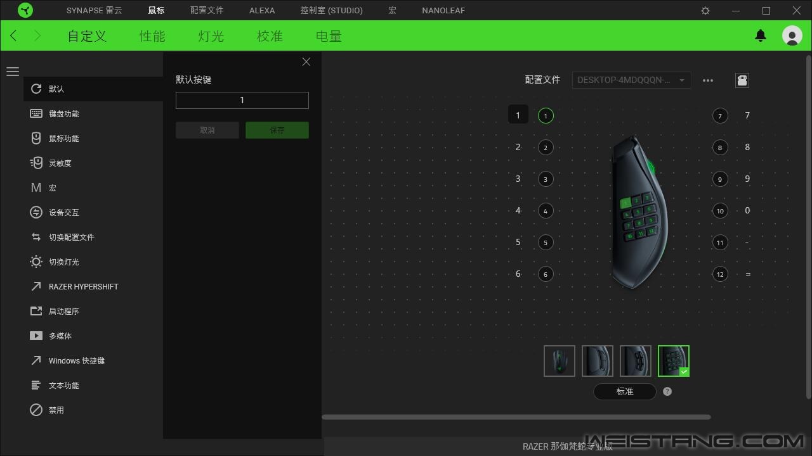This screenshot has width=812, height=456.
Task: Choose the 鼠标功能 mouse function icon
Action: [36, 138]
